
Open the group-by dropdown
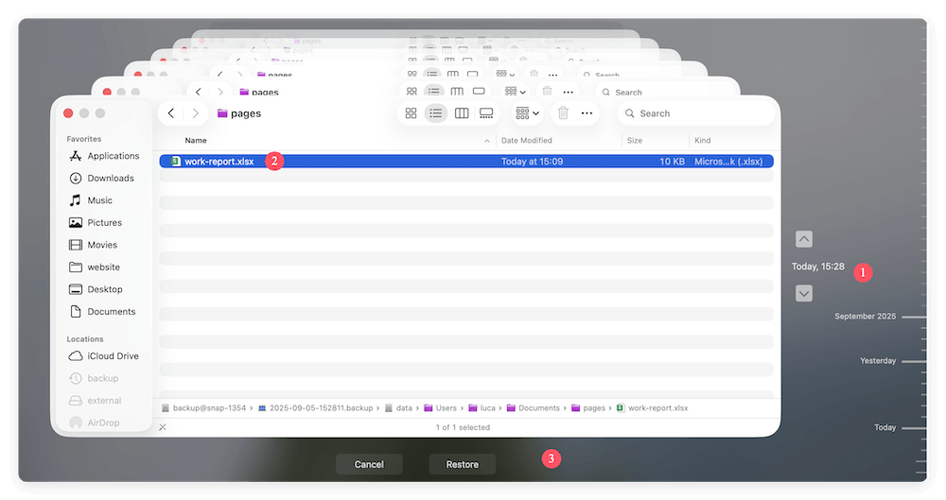click(527, 113)
